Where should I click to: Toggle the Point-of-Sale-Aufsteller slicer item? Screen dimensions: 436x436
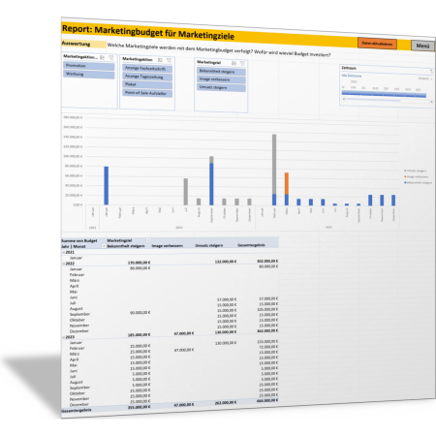147,93
